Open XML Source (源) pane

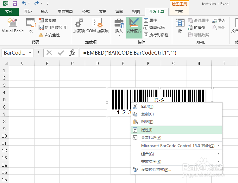click(x=180, y=25)
